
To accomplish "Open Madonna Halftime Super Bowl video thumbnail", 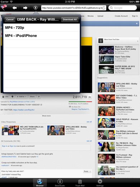I will (106, 50).
